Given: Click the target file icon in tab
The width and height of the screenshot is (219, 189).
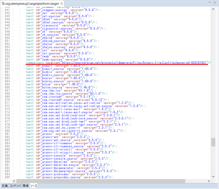Looking at the screenshot, I should click(3, 4).
